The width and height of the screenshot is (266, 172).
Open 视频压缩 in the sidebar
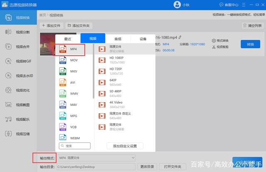tap(18, 134)
